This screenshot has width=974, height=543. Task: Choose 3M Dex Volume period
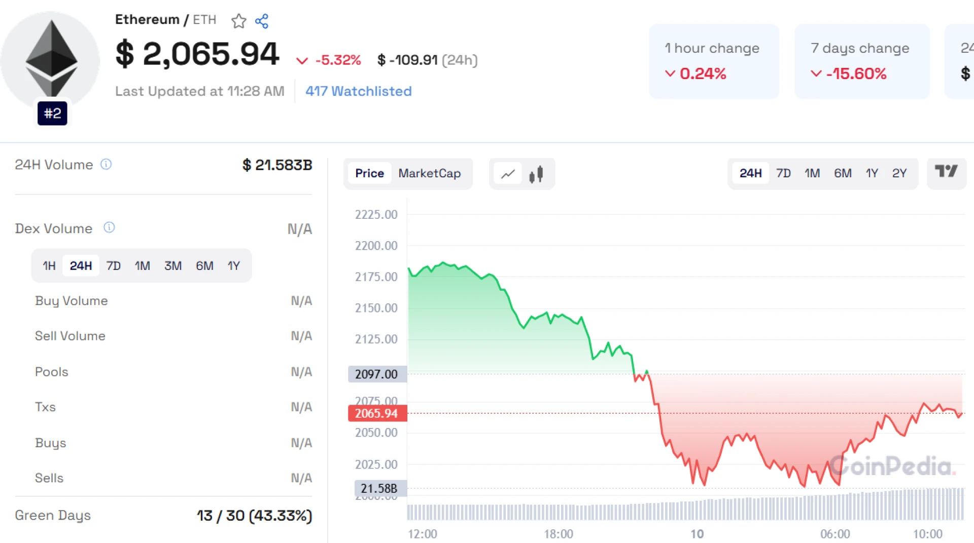(172, 266)
